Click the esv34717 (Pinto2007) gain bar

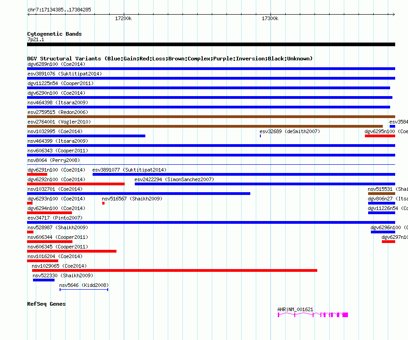point(211,222)
